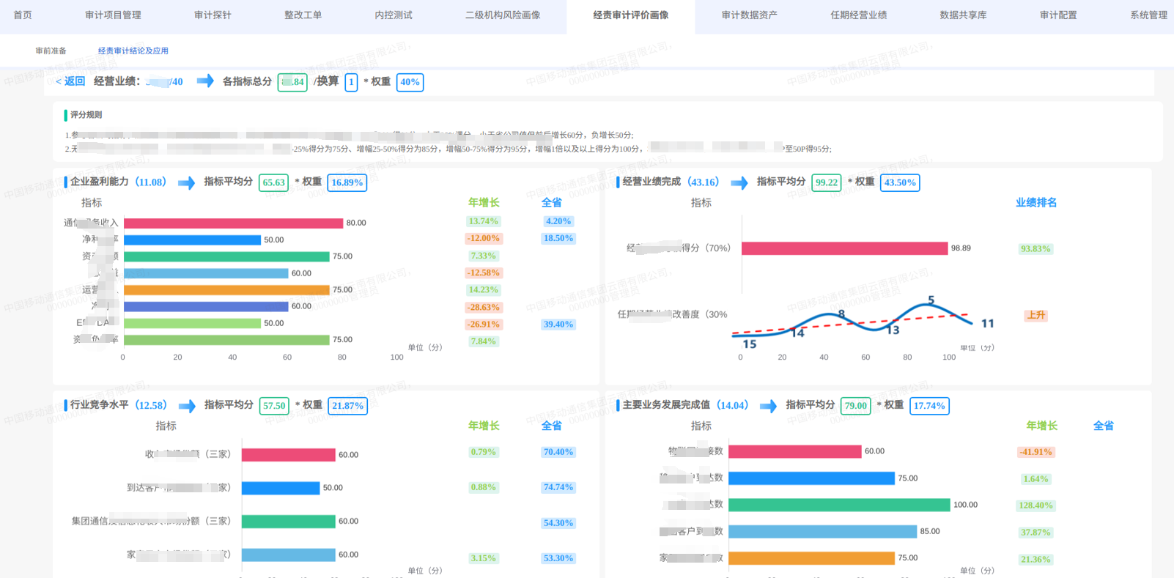This screenshot has width=1174, height=578.
Task: Open 二级机构风险画像 menu
Action: click(x=503, y=15)
